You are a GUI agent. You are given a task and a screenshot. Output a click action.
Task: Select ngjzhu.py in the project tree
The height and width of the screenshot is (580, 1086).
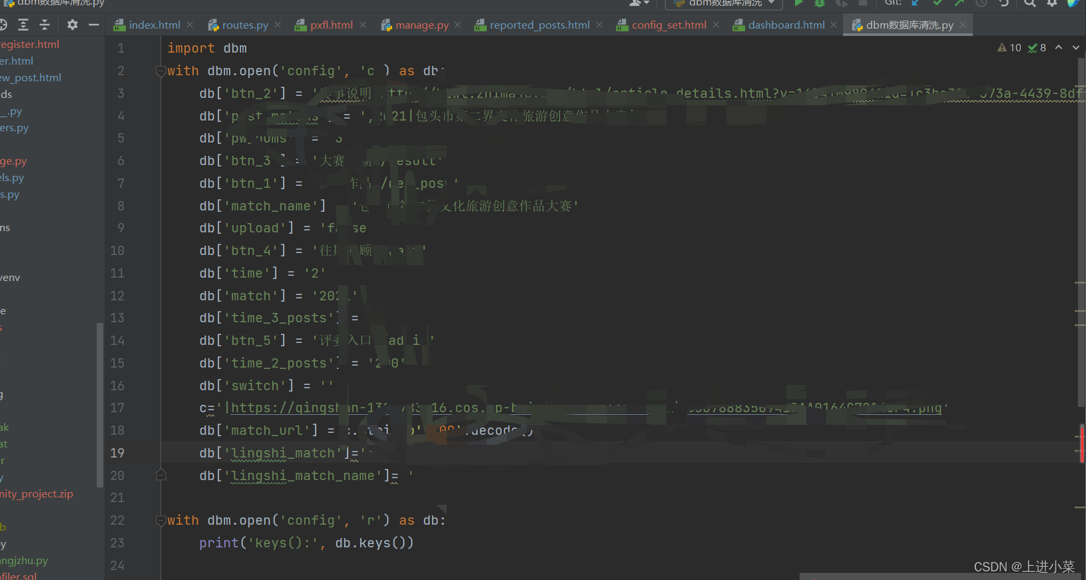pos(24,560)
